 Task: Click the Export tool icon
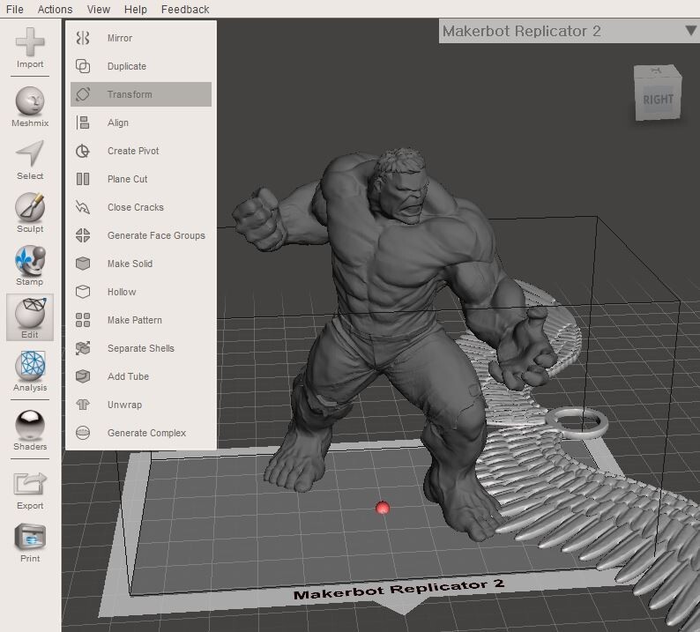[x=30, y=484]
